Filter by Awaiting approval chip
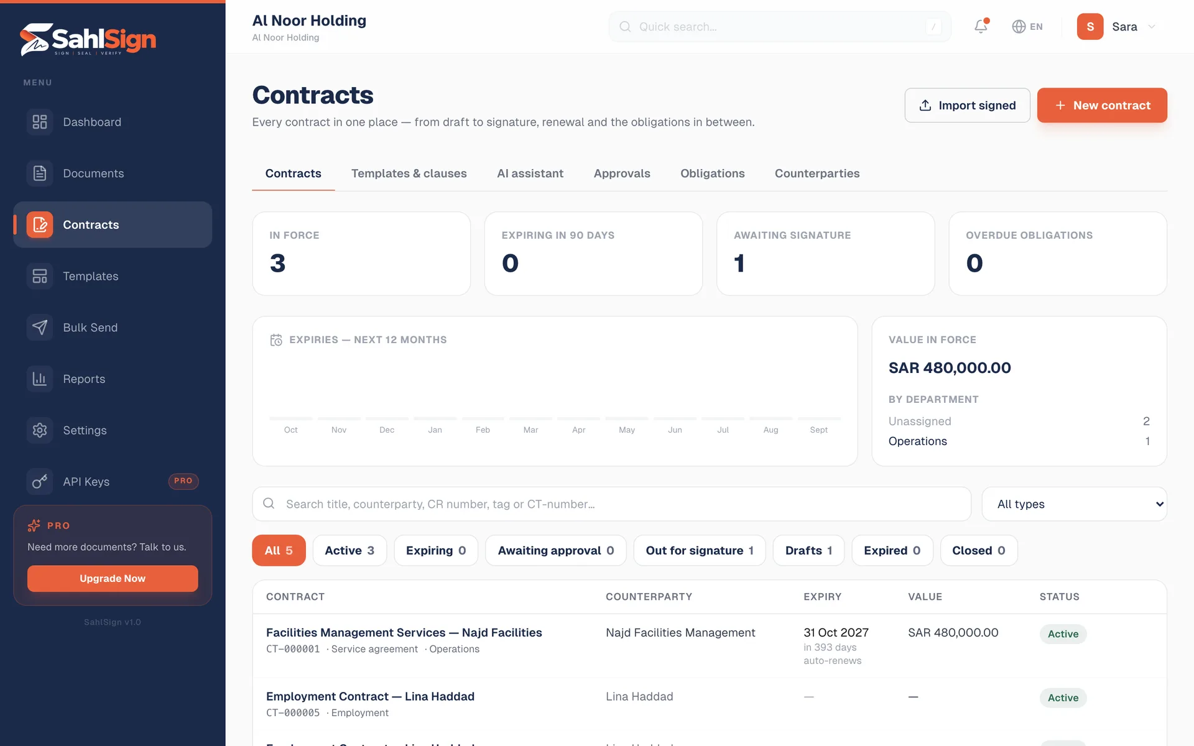This screenshot has width=1194, height=746. tap(556, 550)
